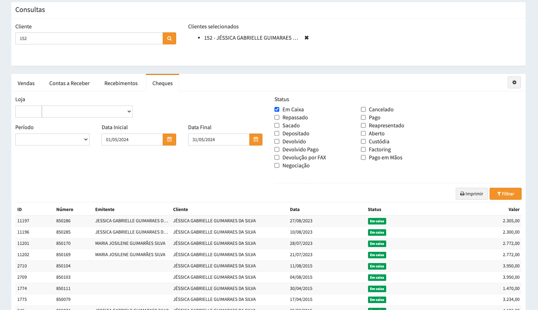The height and width of the screenshot is (310, 538).
Task: Switch to the Vendas tab
Action: [26, 83]
